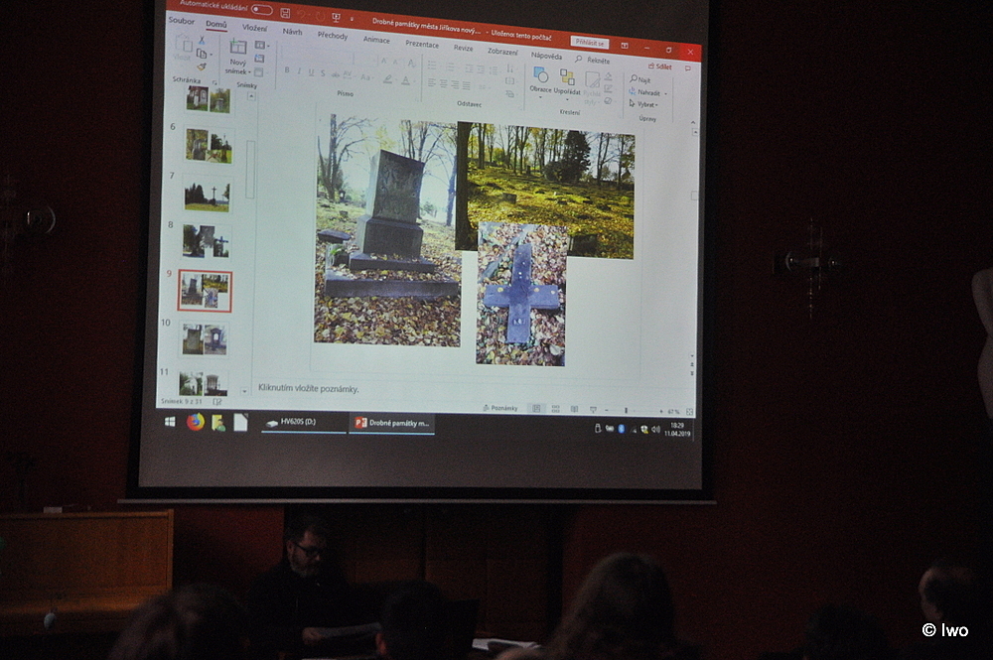Switch to the Prezentace ribbon tab
The image size is (993, 660).
[422, 44]
